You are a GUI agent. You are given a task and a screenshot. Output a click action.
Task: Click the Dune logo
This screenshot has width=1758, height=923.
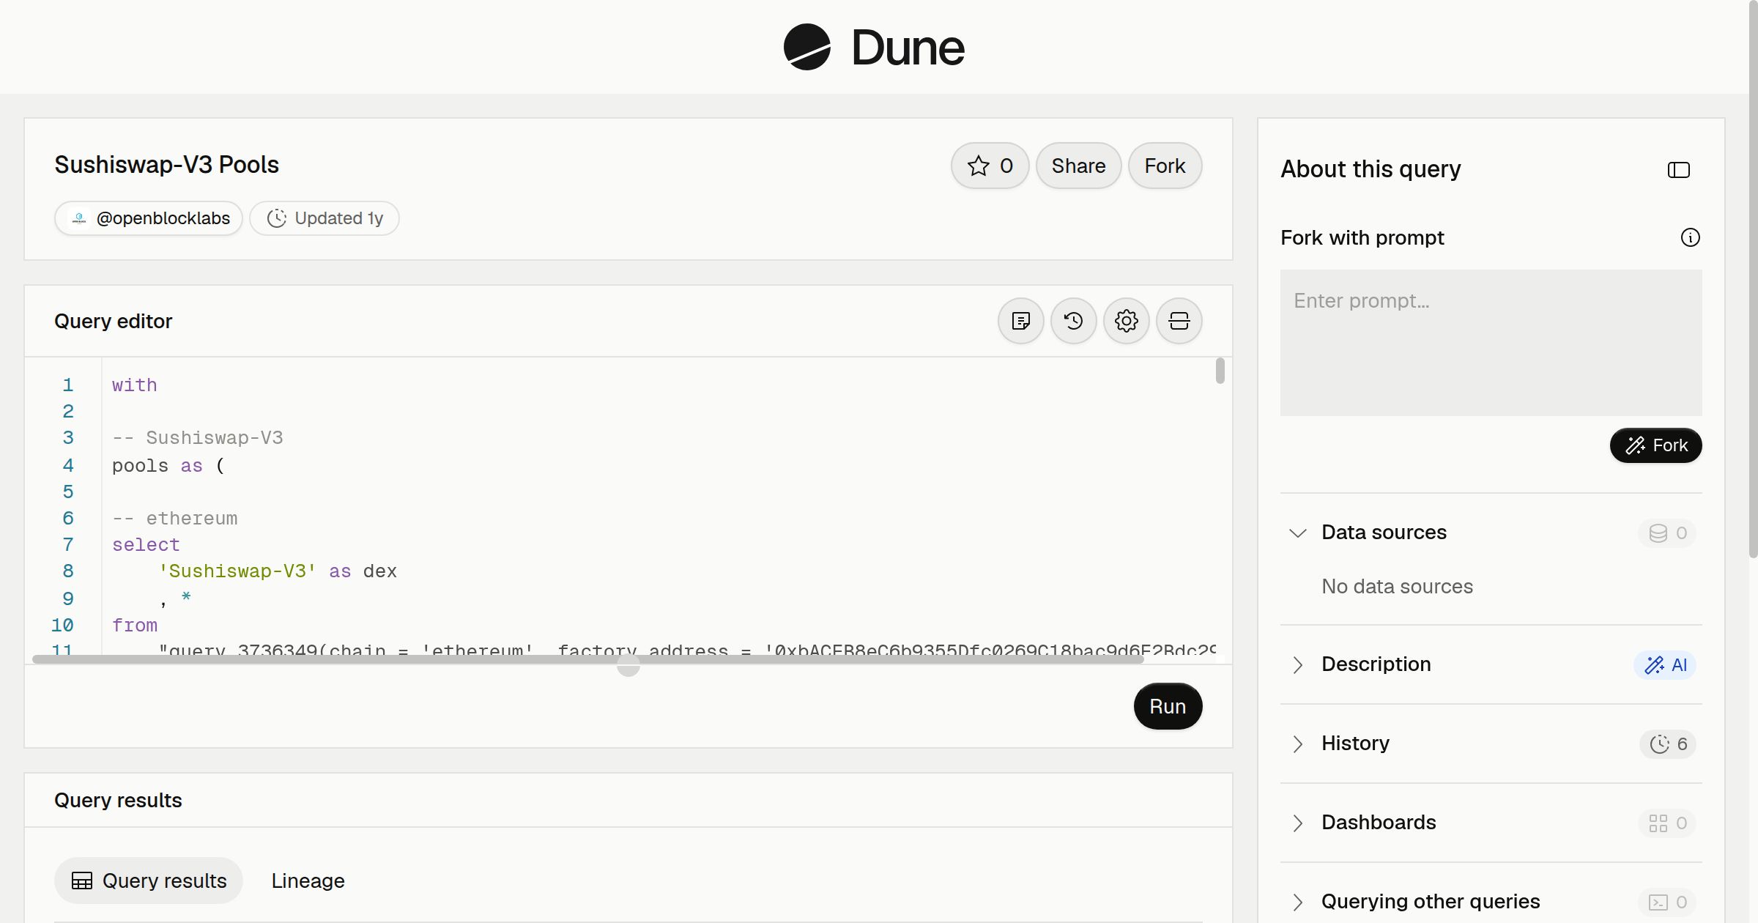tap(874, 47)
